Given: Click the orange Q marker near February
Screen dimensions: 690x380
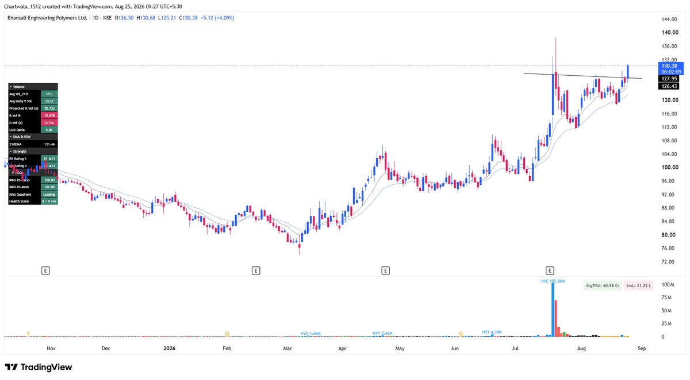Looking at the screenshot, I should pyautogui.click(x=227, y=333).
